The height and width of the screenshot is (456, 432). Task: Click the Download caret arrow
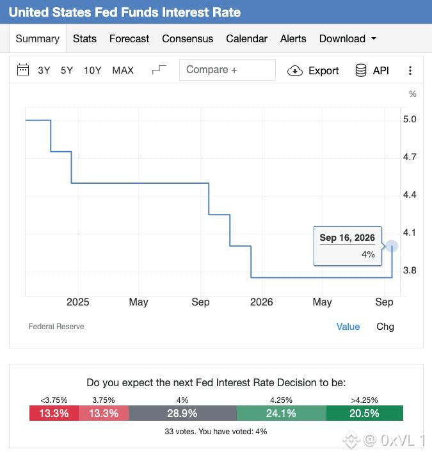pyautogui.click(x=374, y=38)
